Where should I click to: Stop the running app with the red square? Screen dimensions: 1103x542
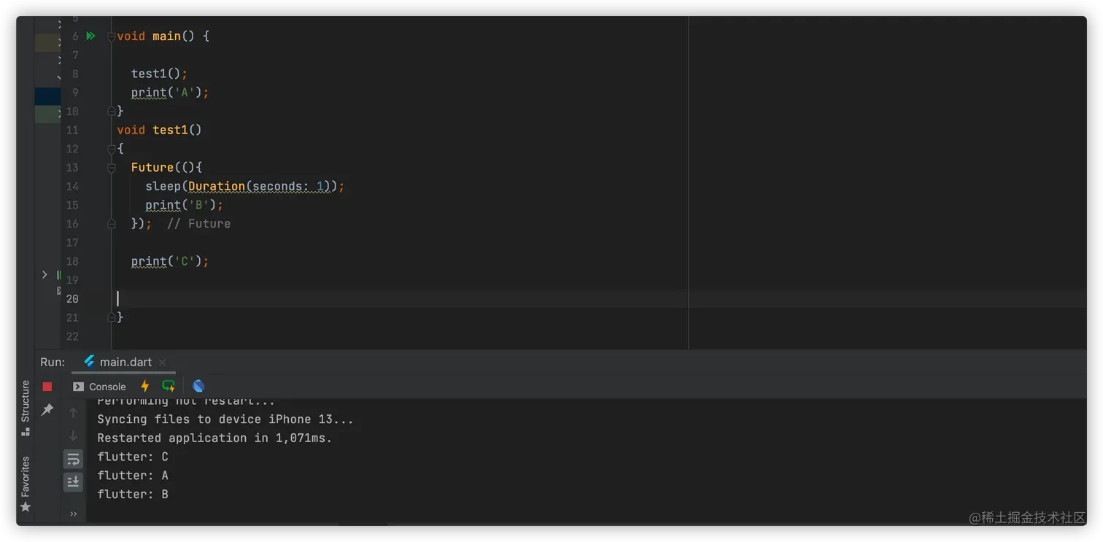pos(47,387)
